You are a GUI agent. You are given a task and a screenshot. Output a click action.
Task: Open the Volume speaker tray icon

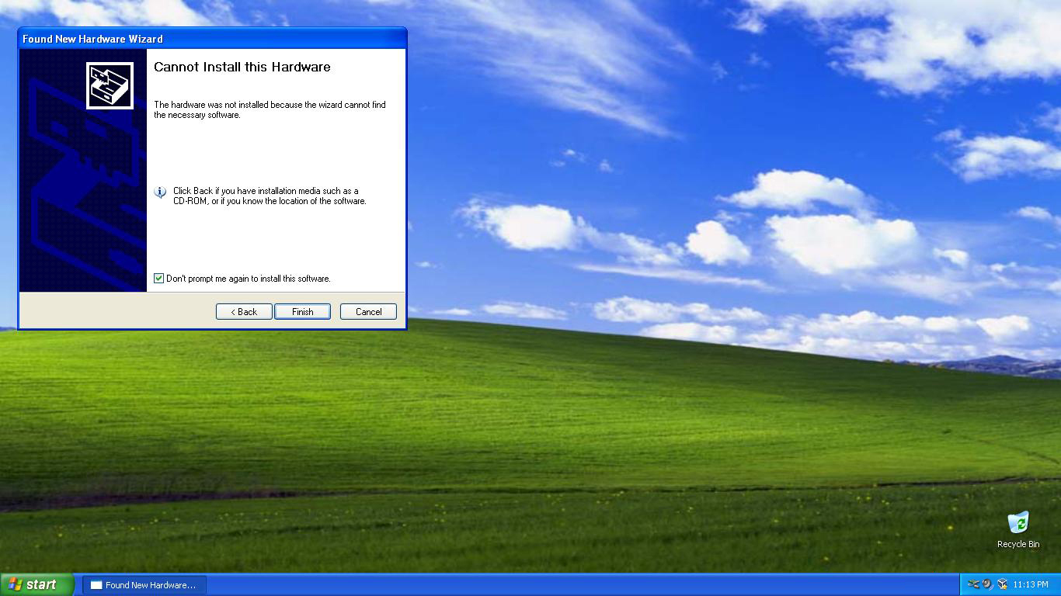point(988,584)
